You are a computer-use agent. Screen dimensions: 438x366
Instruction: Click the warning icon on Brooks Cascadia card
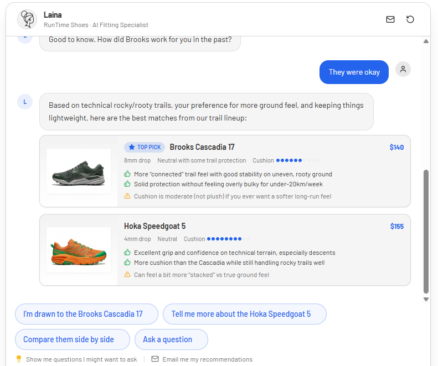tap(127, 196)
